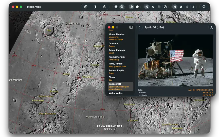Click the Endymion label on map
This screenshot has height=137, width=219.
click(171, 22)
